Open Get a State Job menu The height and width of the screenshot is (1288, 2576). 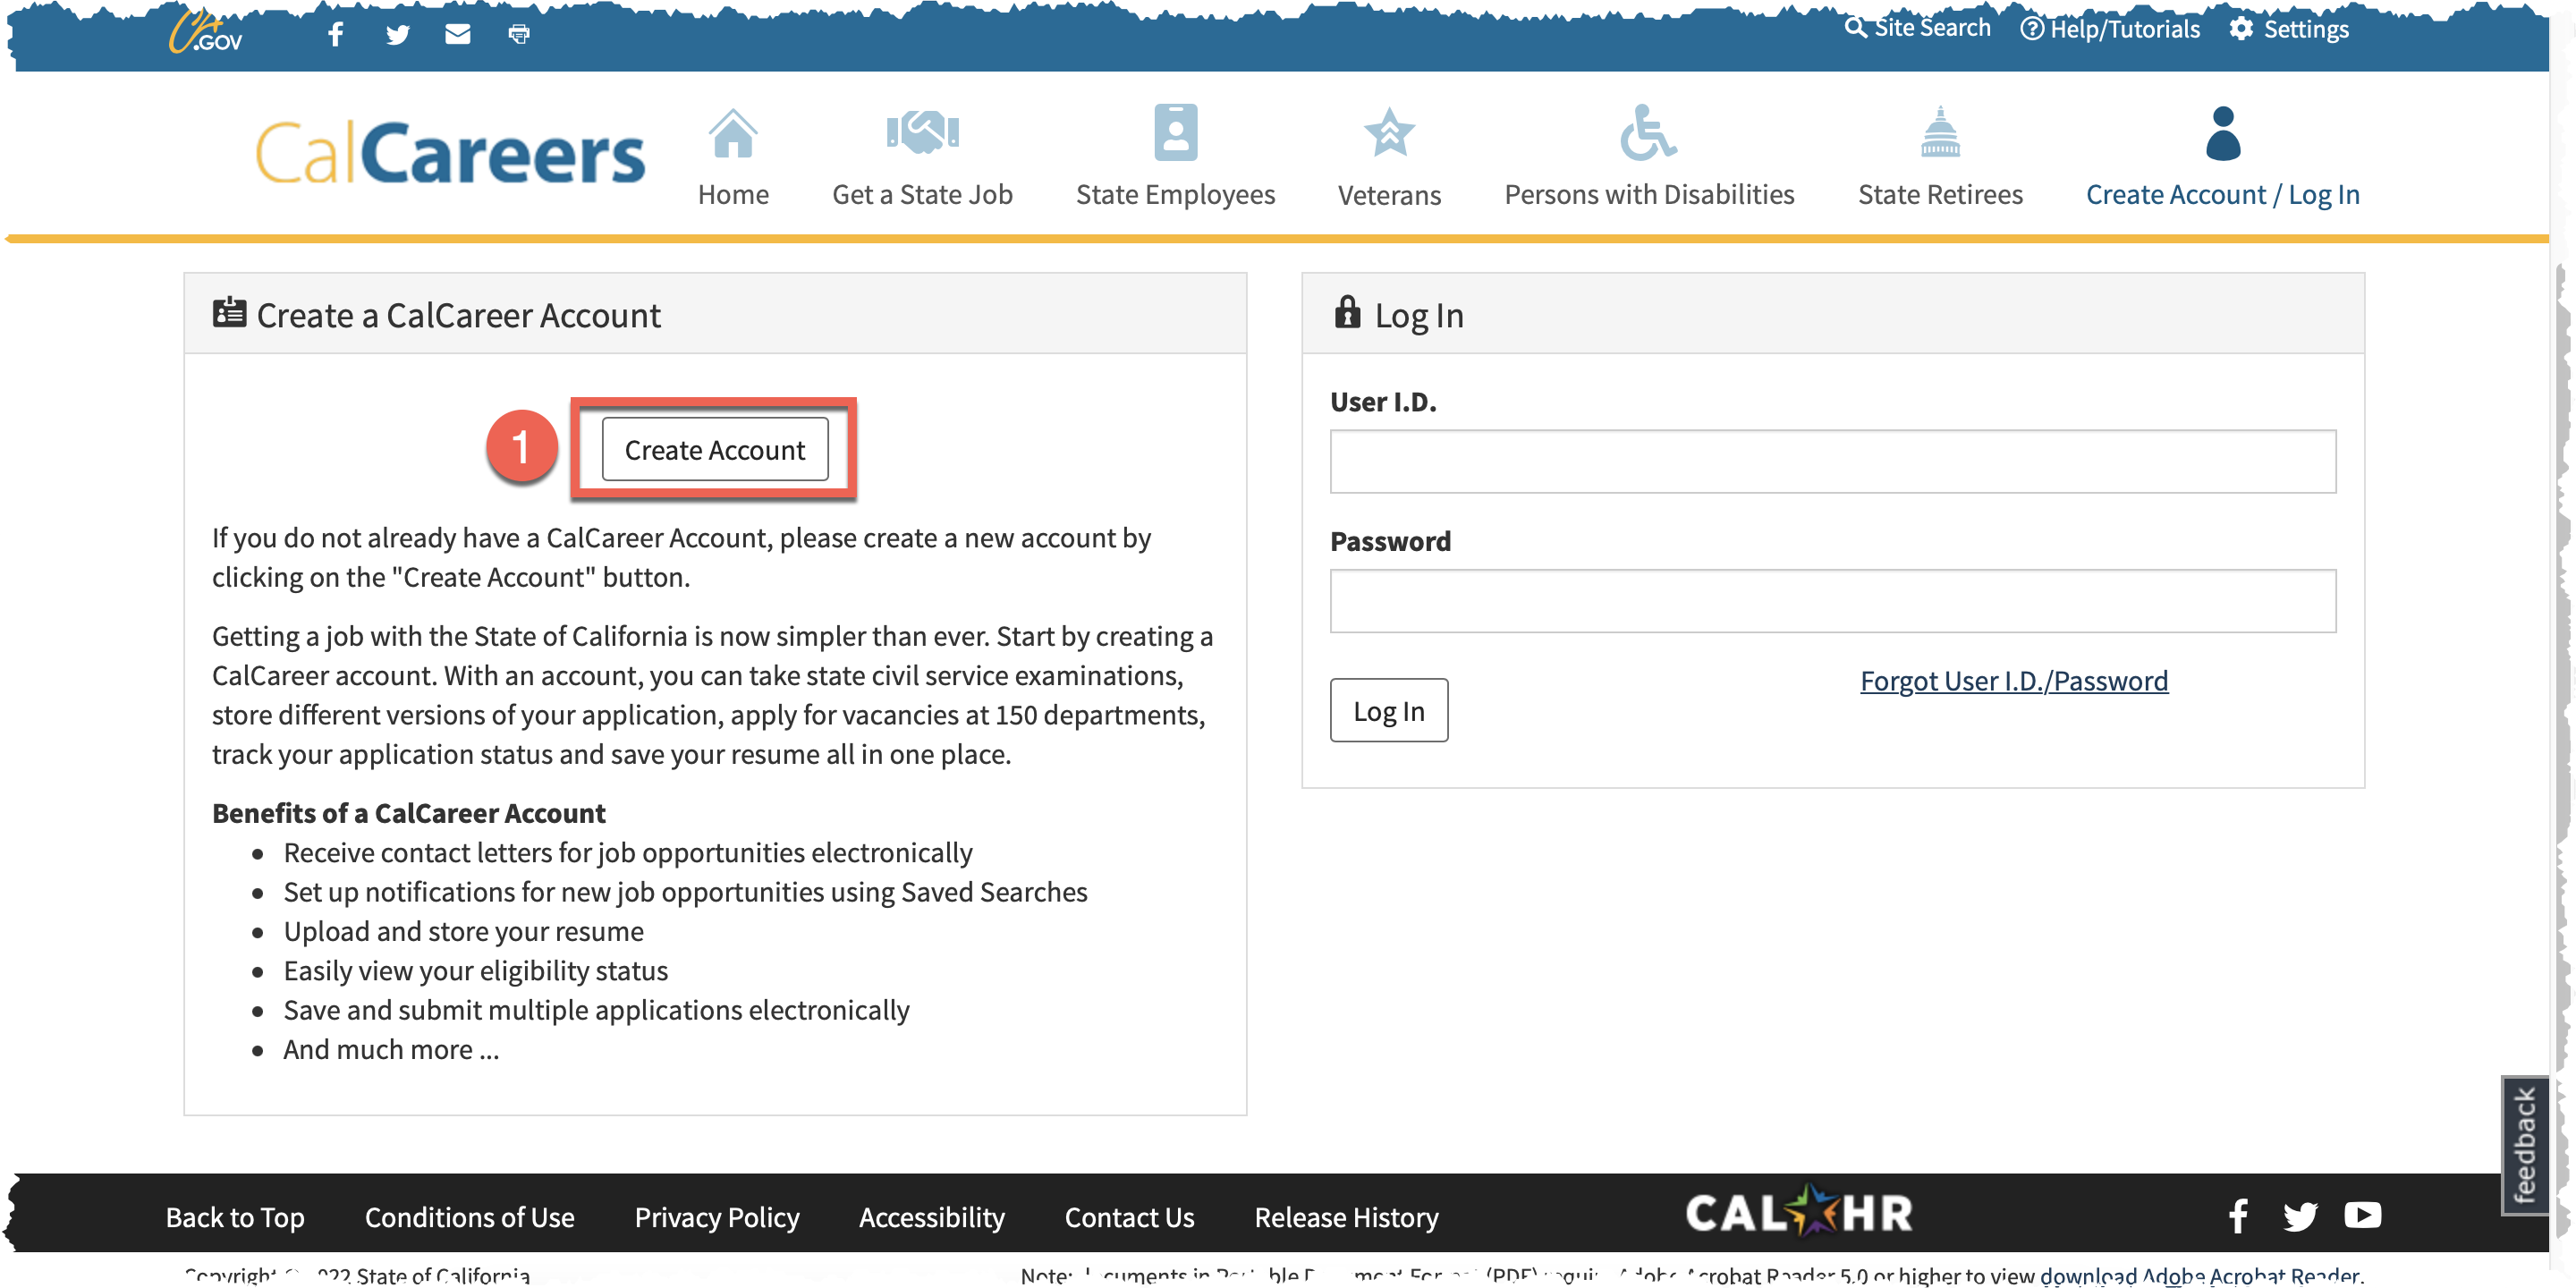pos(922,195)
